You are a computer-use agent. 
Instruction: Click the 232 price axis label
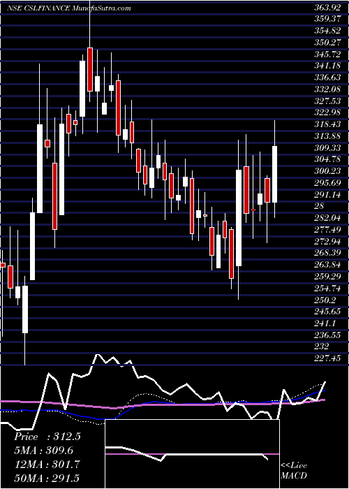pyautogui.click(x=321, y=346)
